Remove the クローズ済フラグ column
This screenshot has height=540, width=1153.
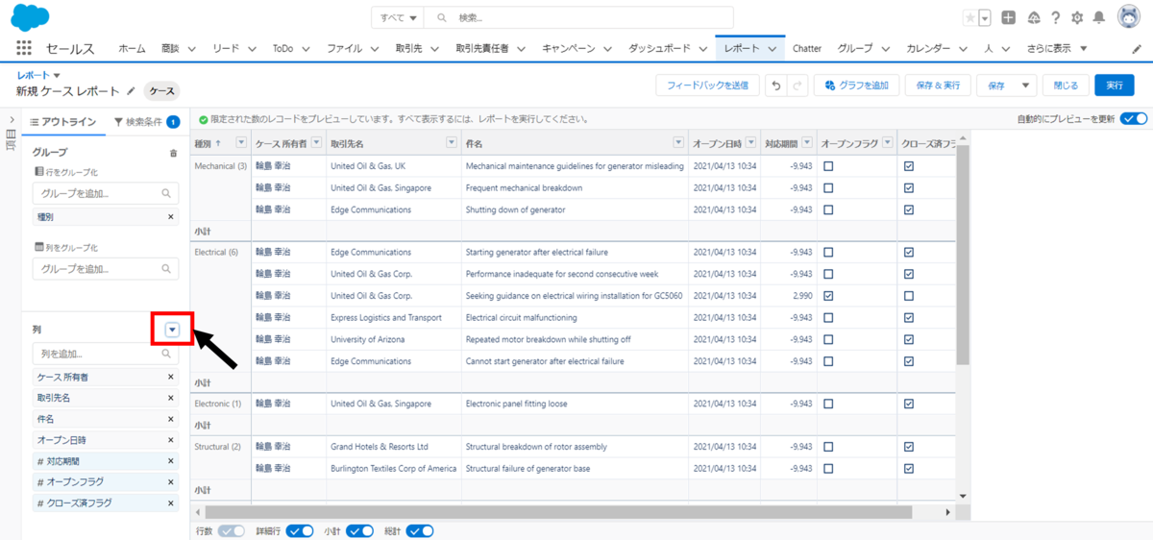pyautogui.click(x=170, y=503)
